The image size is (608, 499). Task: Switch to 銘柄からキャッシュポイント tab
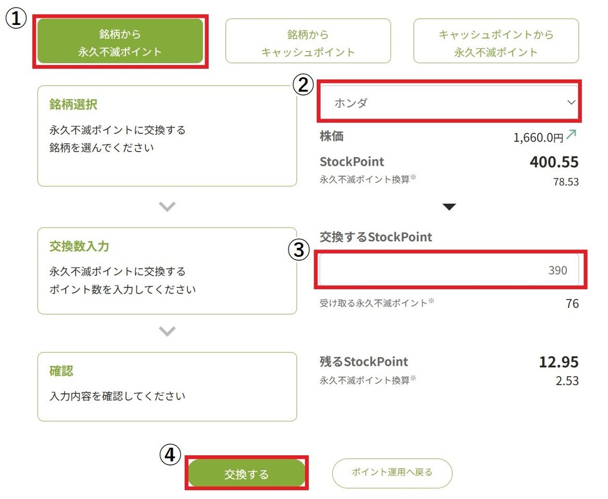pyautogui.click(x=308, y=42)
